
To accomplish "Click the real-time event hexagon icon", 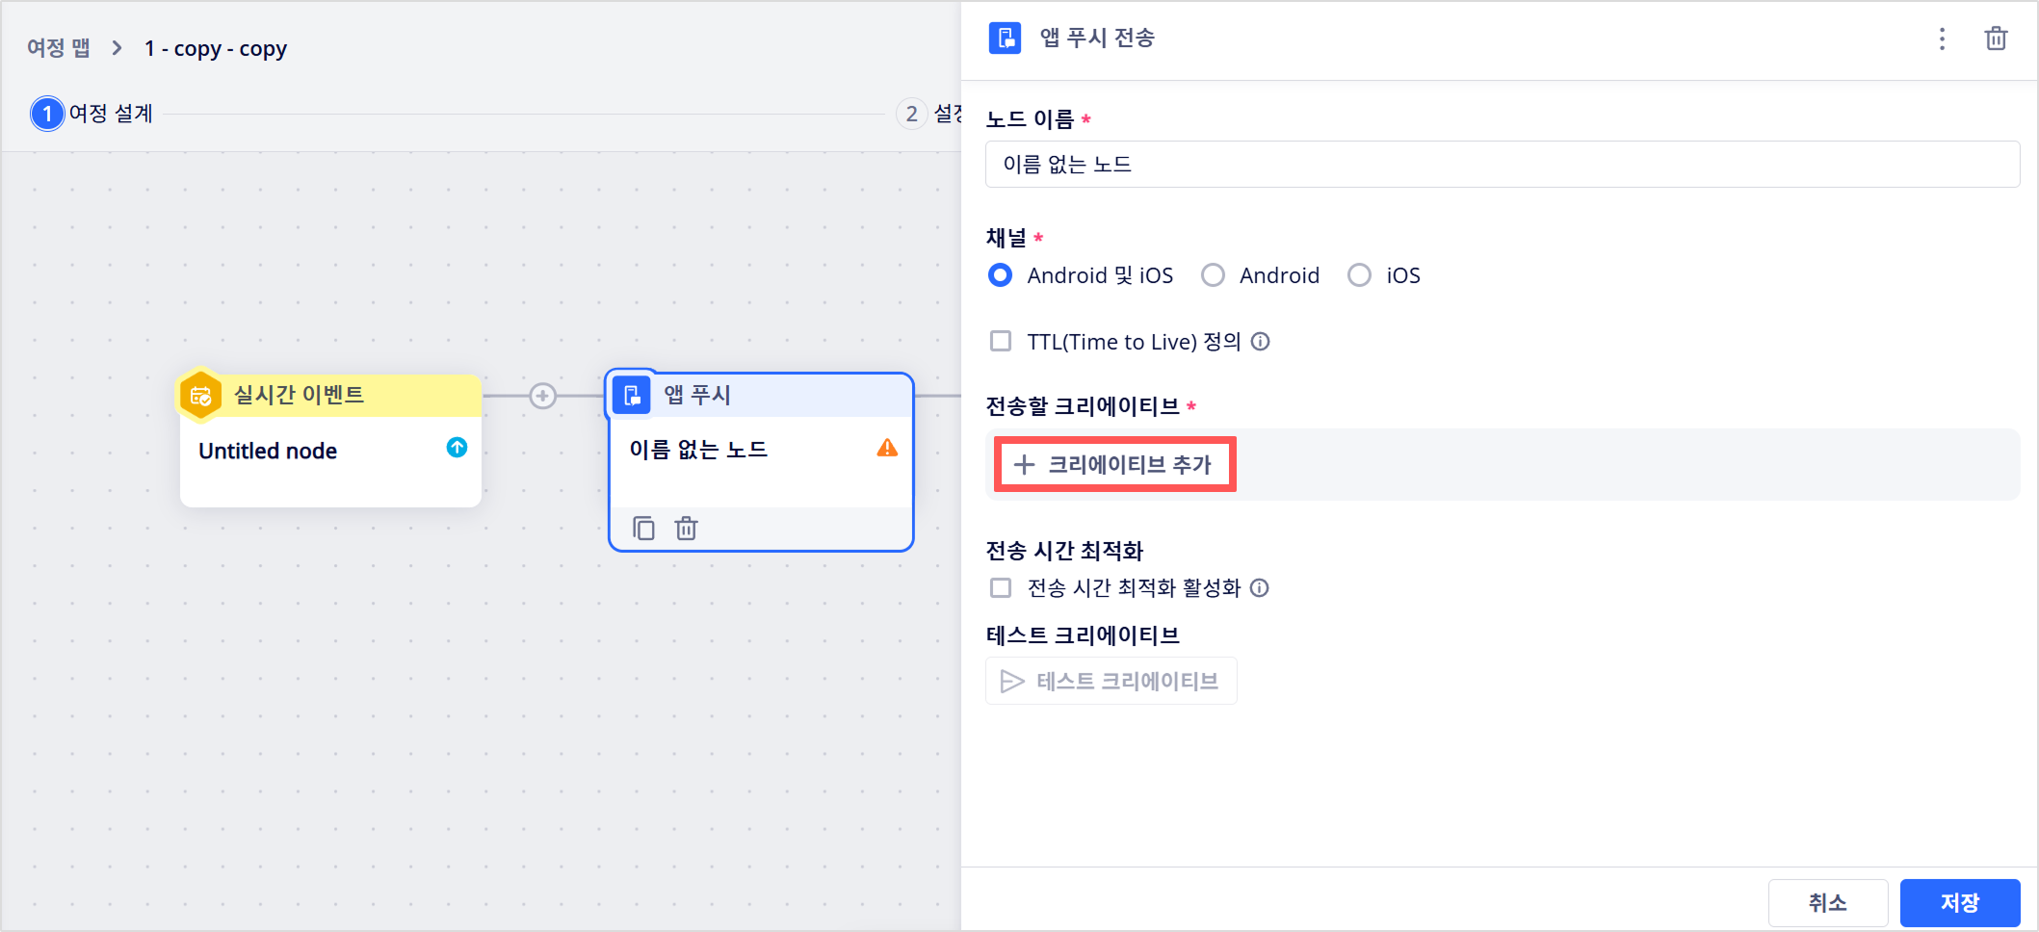I will tap(200, 395).
